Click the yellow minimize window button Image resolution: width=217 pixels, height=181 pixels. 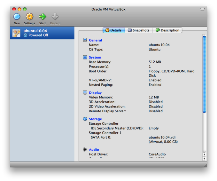click(19, 9)
